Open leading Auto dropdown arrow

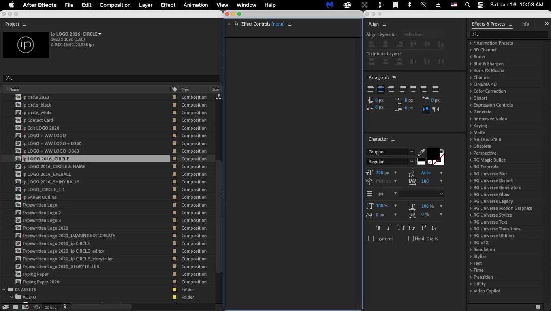(x=441, y=173)
